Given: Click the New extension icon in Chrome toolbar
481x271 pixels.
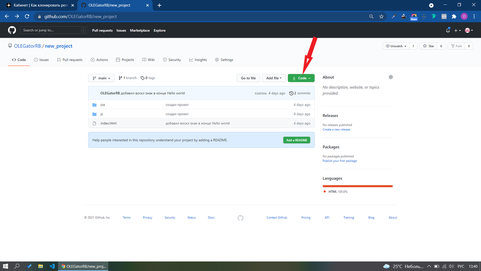Looking at the screenshot, I should pos(414,16).
